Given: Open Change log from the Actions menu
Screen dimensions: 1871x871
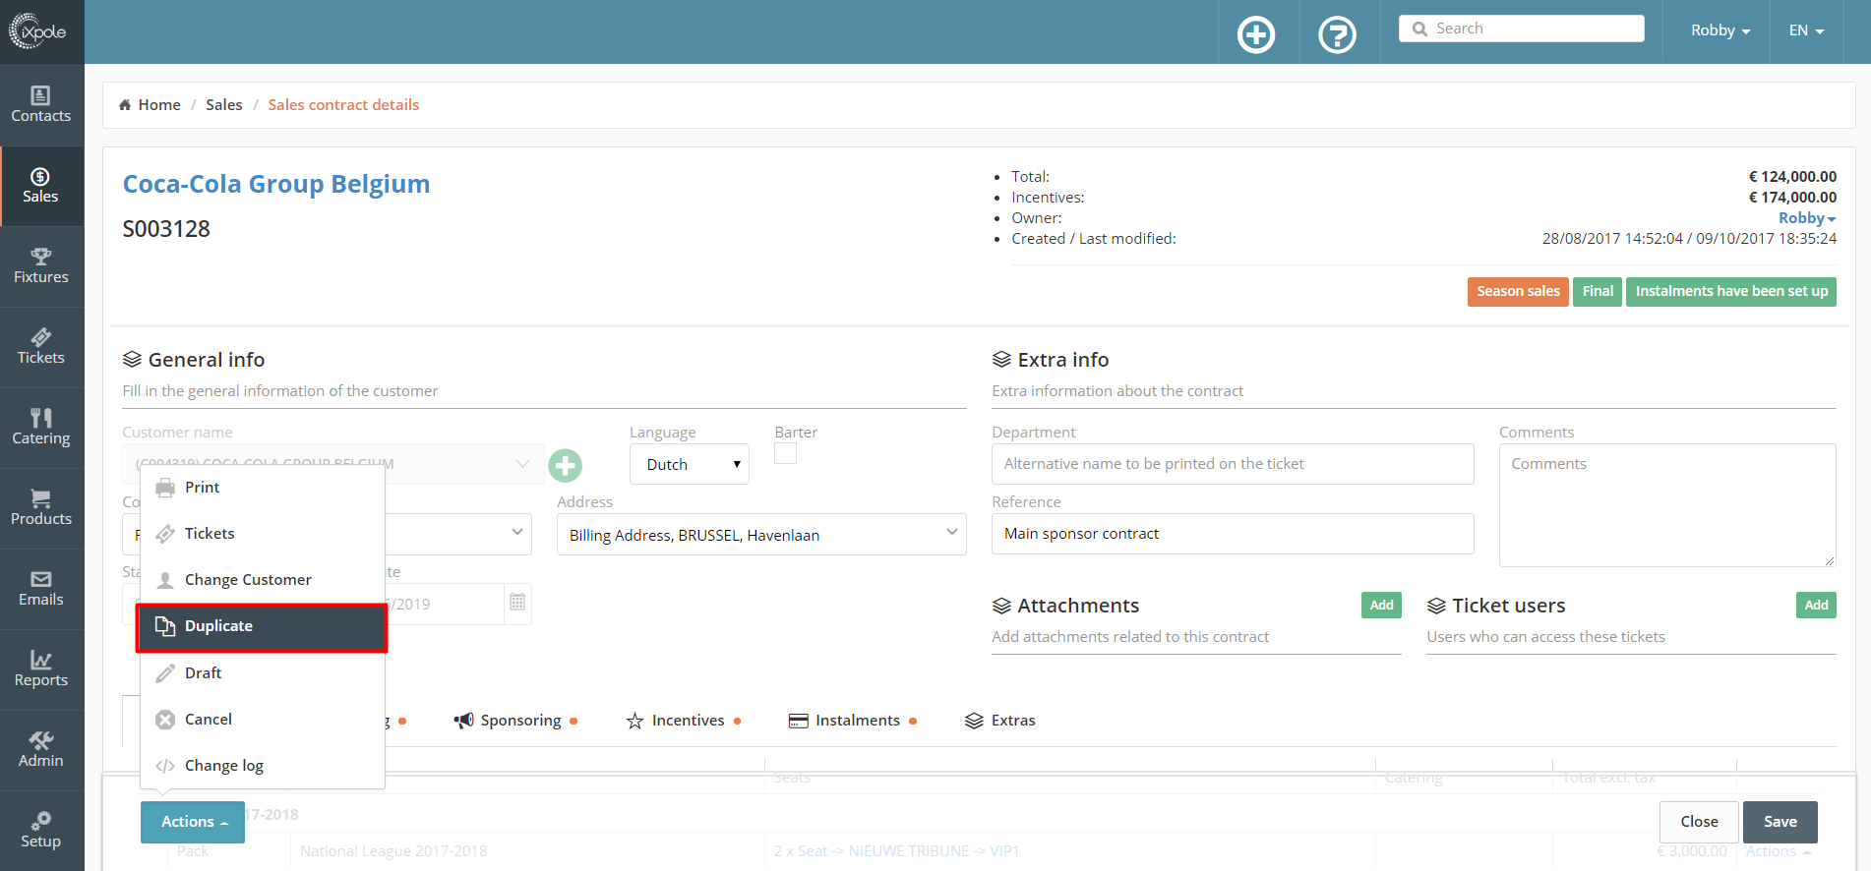Looking at the screenshot, I should [262, 766].
